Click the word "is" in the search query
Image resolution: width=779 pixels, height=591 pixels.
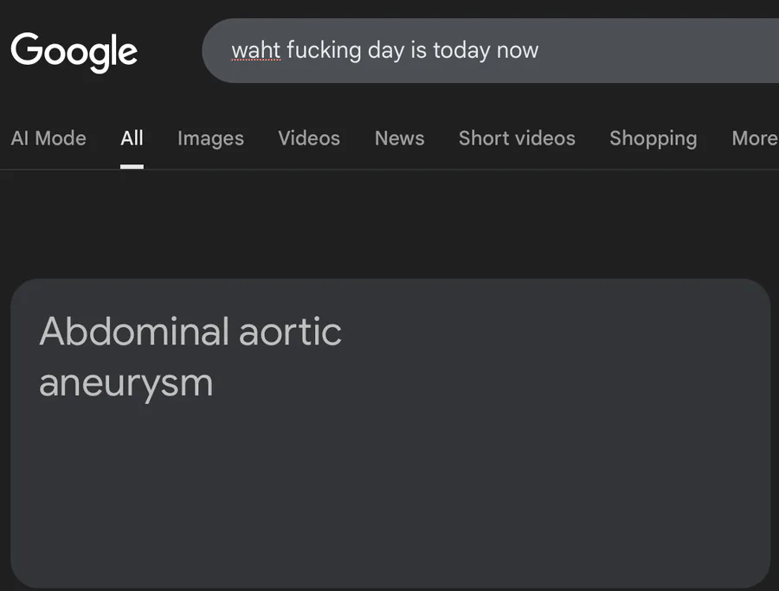(418, 50)
